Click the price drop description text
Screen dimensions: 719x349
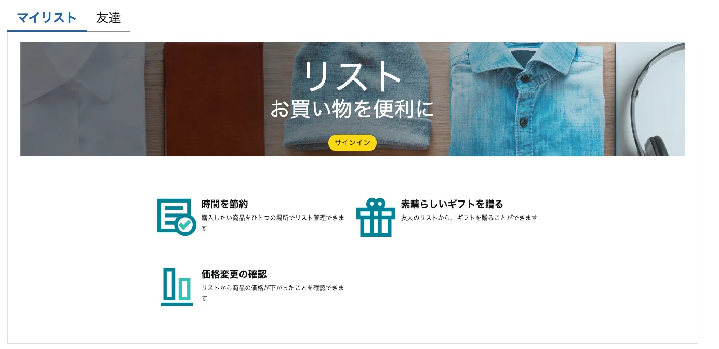tap(273, 293)
